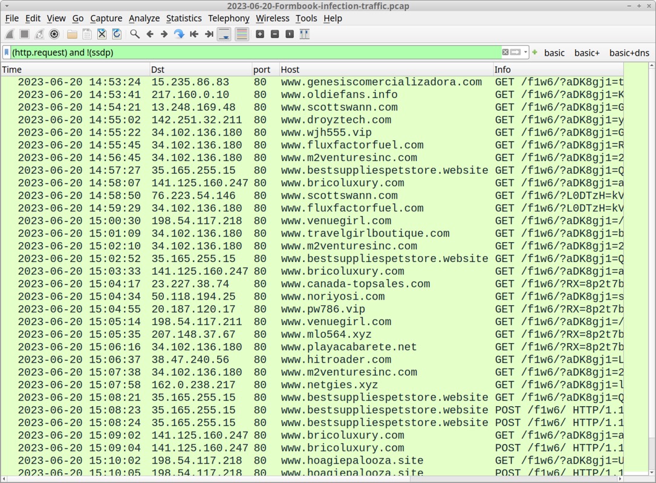Reset text to normal size

290,34
